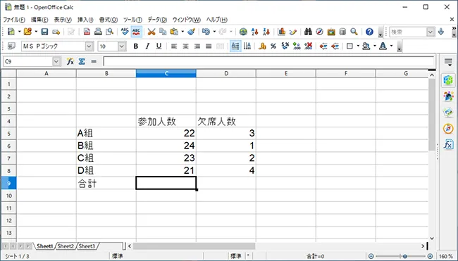Expand the font name dropdown
This screenshot has height=261, width=458.
pos(89,46)
